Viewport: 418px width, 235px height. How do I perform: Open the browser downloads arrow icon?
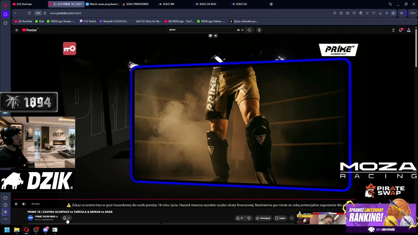tap(380, 13)
